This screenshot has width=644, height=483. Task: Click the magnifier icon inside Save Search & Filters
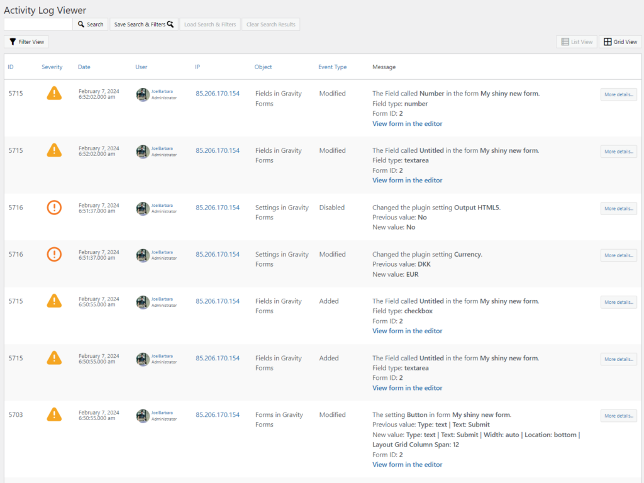click(x=169, y=24)
